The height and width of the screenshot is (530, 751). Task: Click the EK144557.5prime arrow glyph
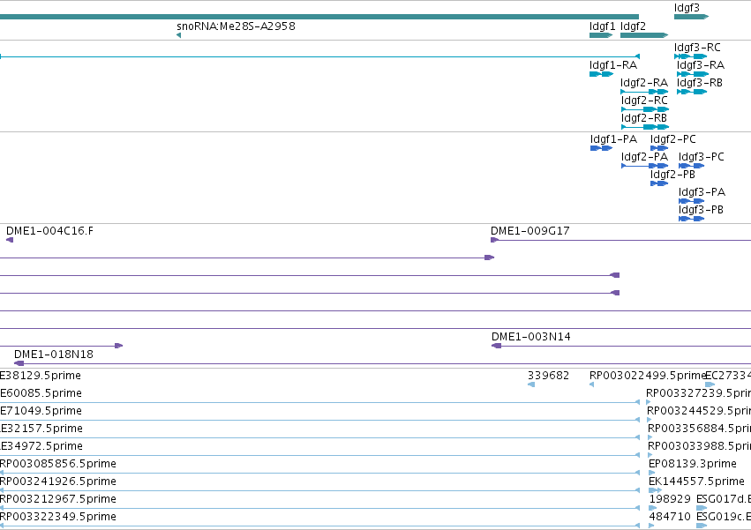(655, 490)
